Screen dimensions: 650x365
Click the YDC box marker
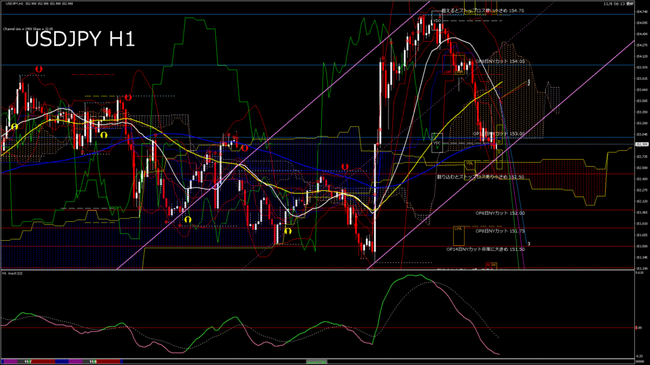point(437,143)
